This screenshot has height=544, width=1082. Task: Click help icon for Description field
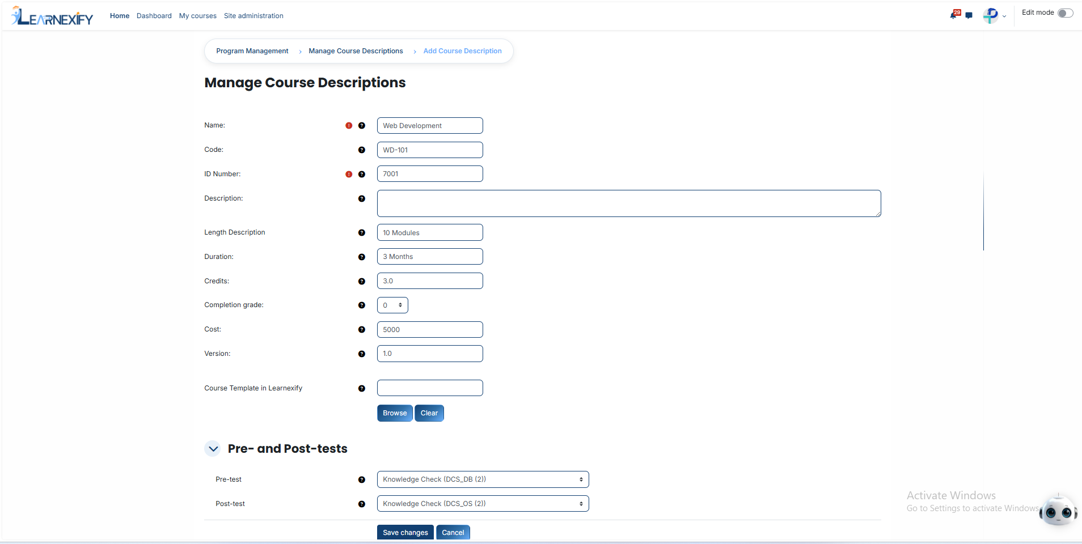(362, 199)
